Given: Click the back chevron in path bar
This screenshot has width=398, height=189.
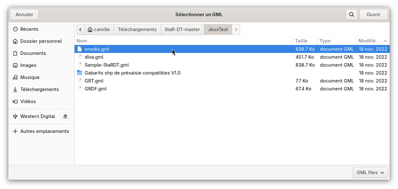Looking at the screenshot, I should pyautogui.click(x=81, y=29).
